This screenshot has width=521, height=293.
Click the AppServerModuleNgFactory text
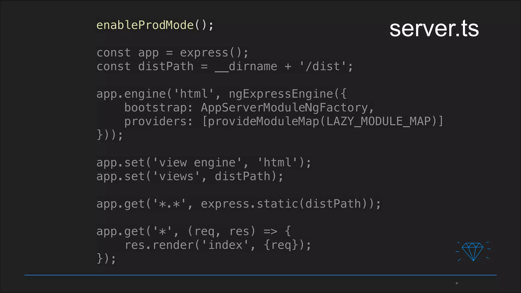[x=284, y=108]
